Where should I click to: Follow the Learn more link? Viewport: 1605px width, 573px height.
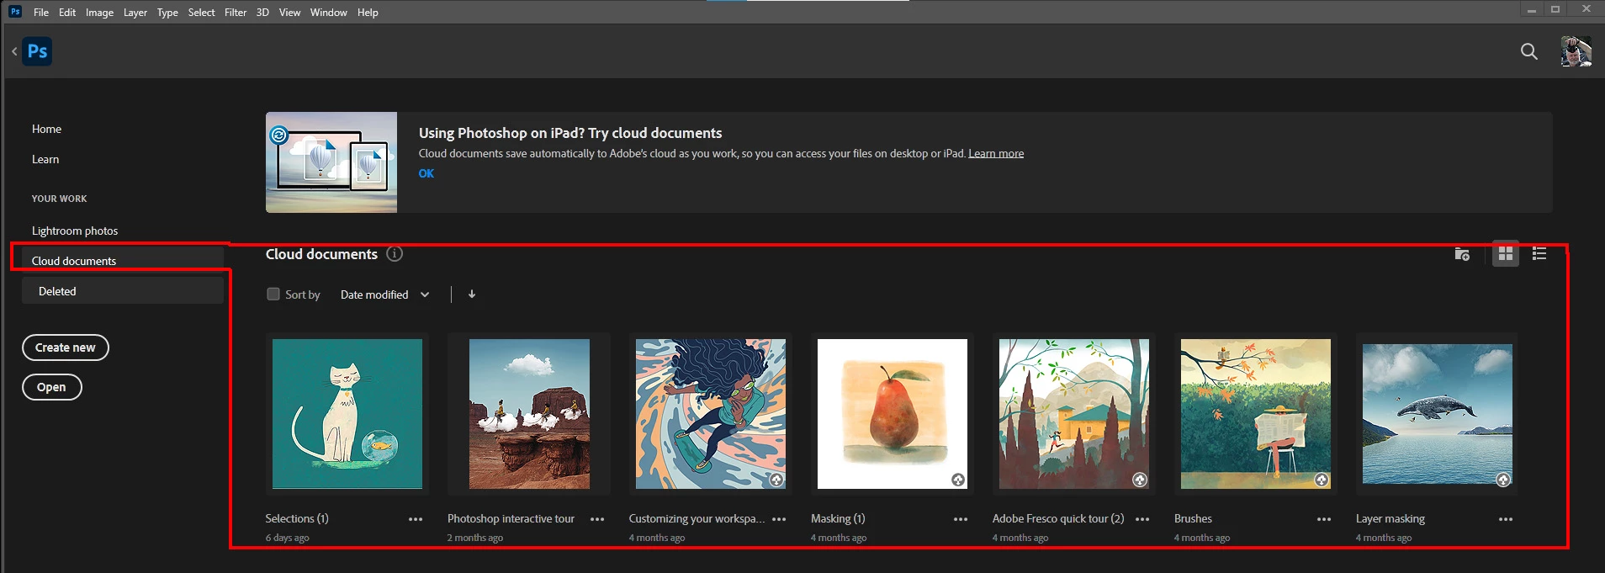[996, 153]
